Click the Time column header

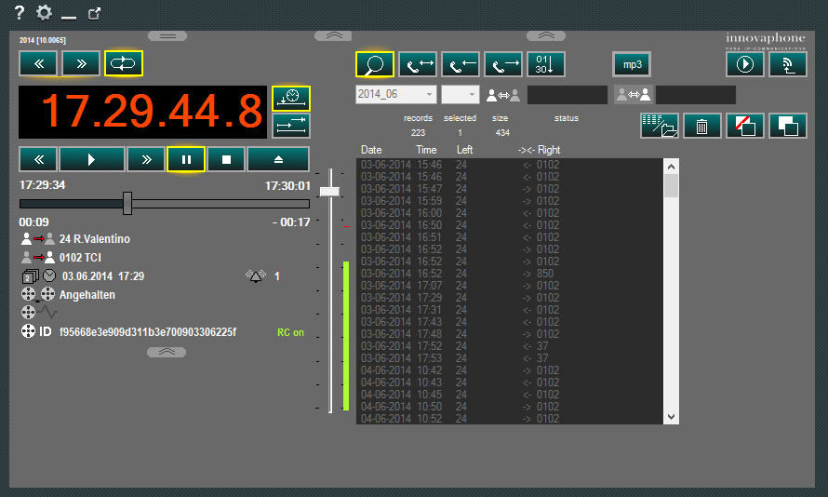(x=426, y=150)
